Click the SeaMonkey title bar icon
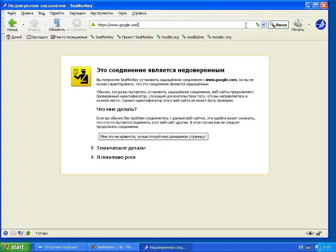This screenshot has height=252, width=336. pyautogui.click(x=4, y=5)
